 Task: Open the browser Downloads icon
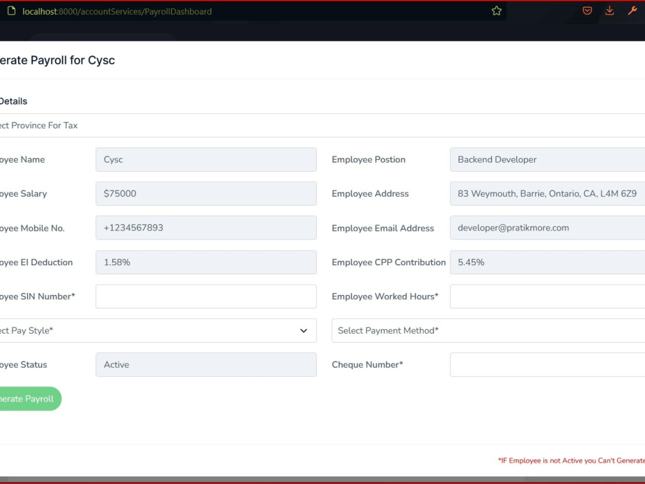(610, 10)
